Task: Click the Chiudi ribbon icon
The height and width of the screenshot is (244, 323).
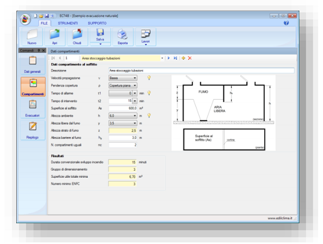Action: [76, 35]
